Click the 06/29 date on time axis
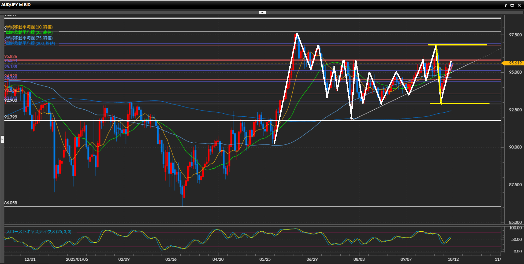This screenshot has width=524, height=264. point(312,259)
